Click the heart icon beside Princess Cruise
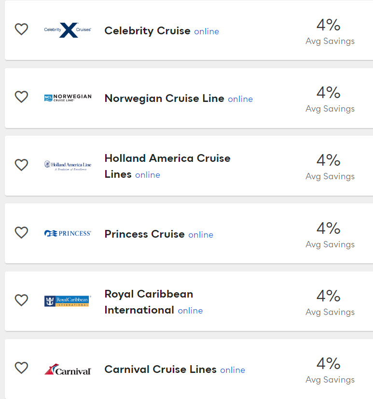The image size is (373, 399). point(21,233)
